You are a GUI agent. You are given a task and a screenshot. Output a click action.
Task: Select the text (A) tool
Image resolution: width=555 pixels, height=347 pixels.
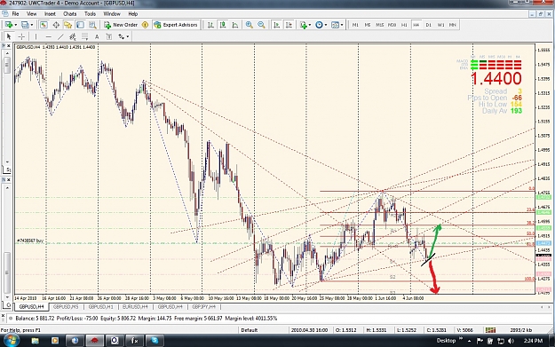97,36
